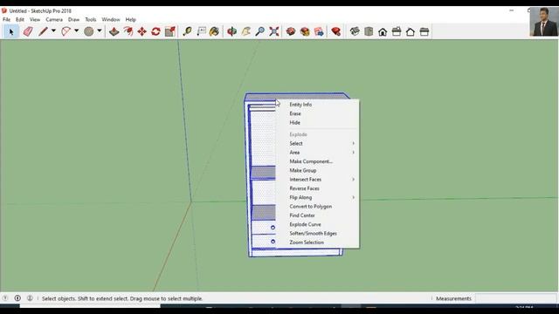
Task: Choose the Scale tool
Action: (x=170, y=31)
